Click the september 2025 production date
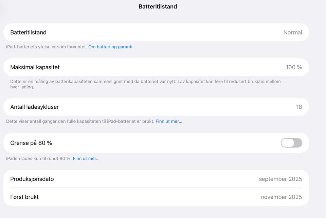The width and height of the screenshot is (326, 218). click(x=280, y=179)
